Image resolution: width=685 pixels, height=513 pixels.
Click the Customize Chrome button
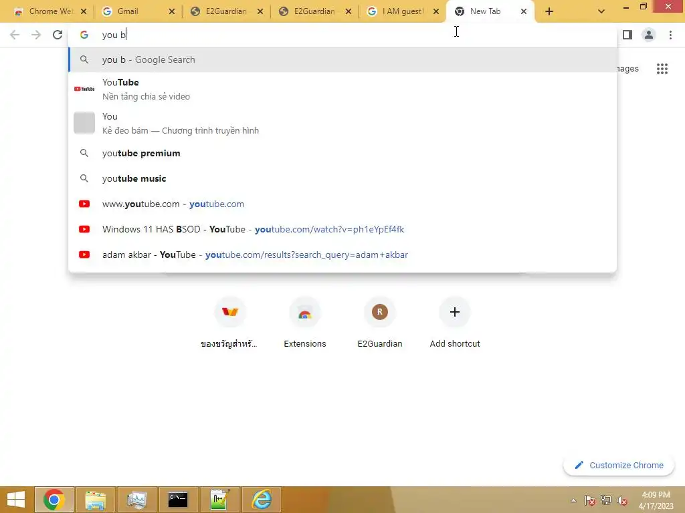click(x=619, y=466)
